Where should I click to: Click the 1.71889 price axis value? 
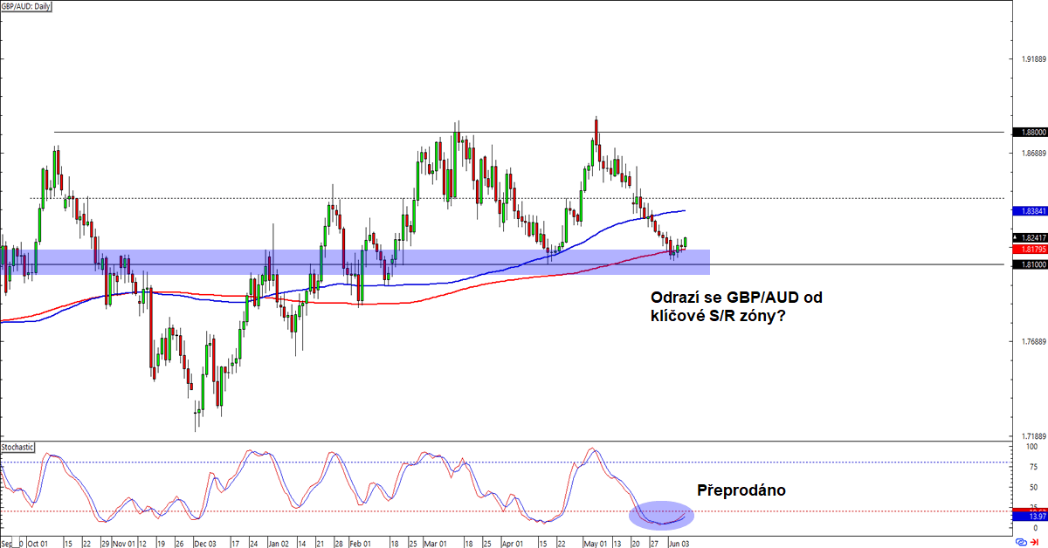(1032, 435)
